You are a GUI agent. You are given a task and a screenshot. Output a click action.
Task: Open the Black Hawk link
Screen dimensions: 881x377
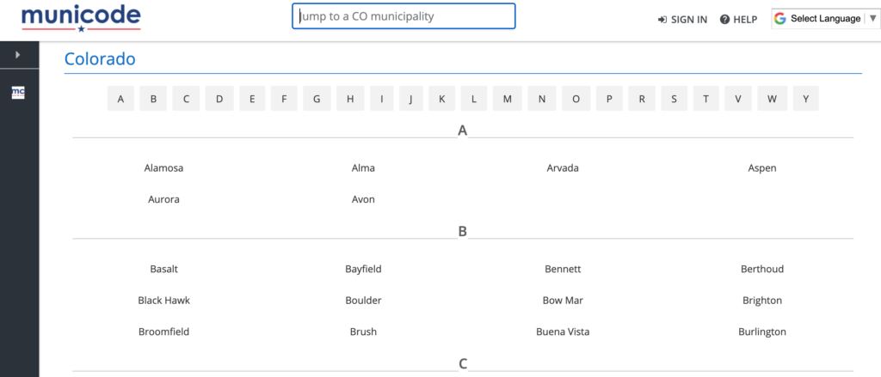pyautogui.click(x=163, y=301)
